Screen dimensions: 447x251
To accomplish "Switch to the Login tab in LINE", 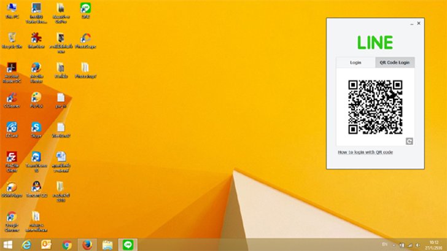I will [356, 63].
